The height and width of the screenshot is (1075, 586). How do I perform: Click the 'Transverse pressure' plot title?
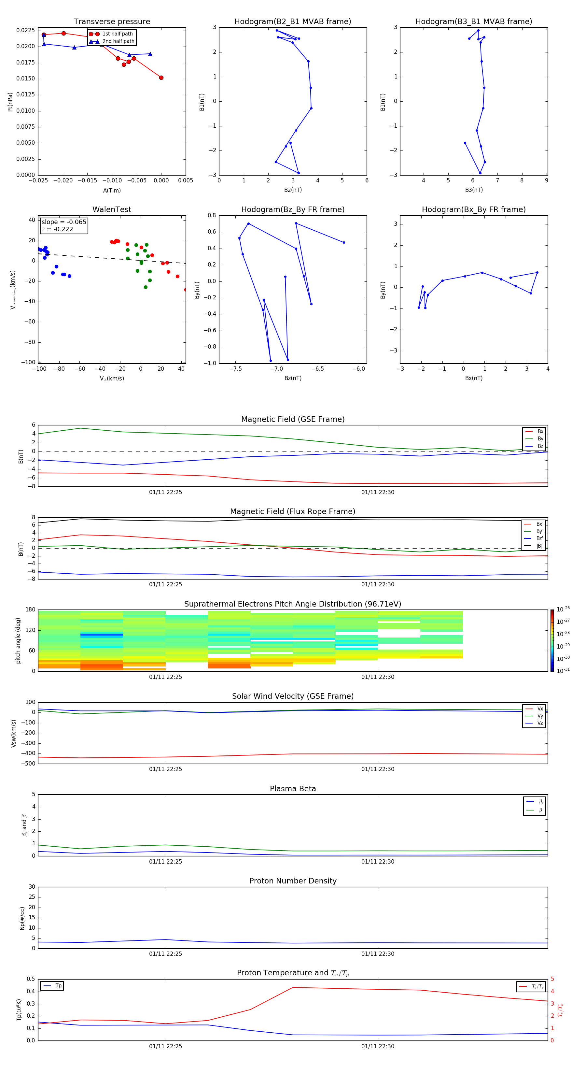click(x=112, y=22)
